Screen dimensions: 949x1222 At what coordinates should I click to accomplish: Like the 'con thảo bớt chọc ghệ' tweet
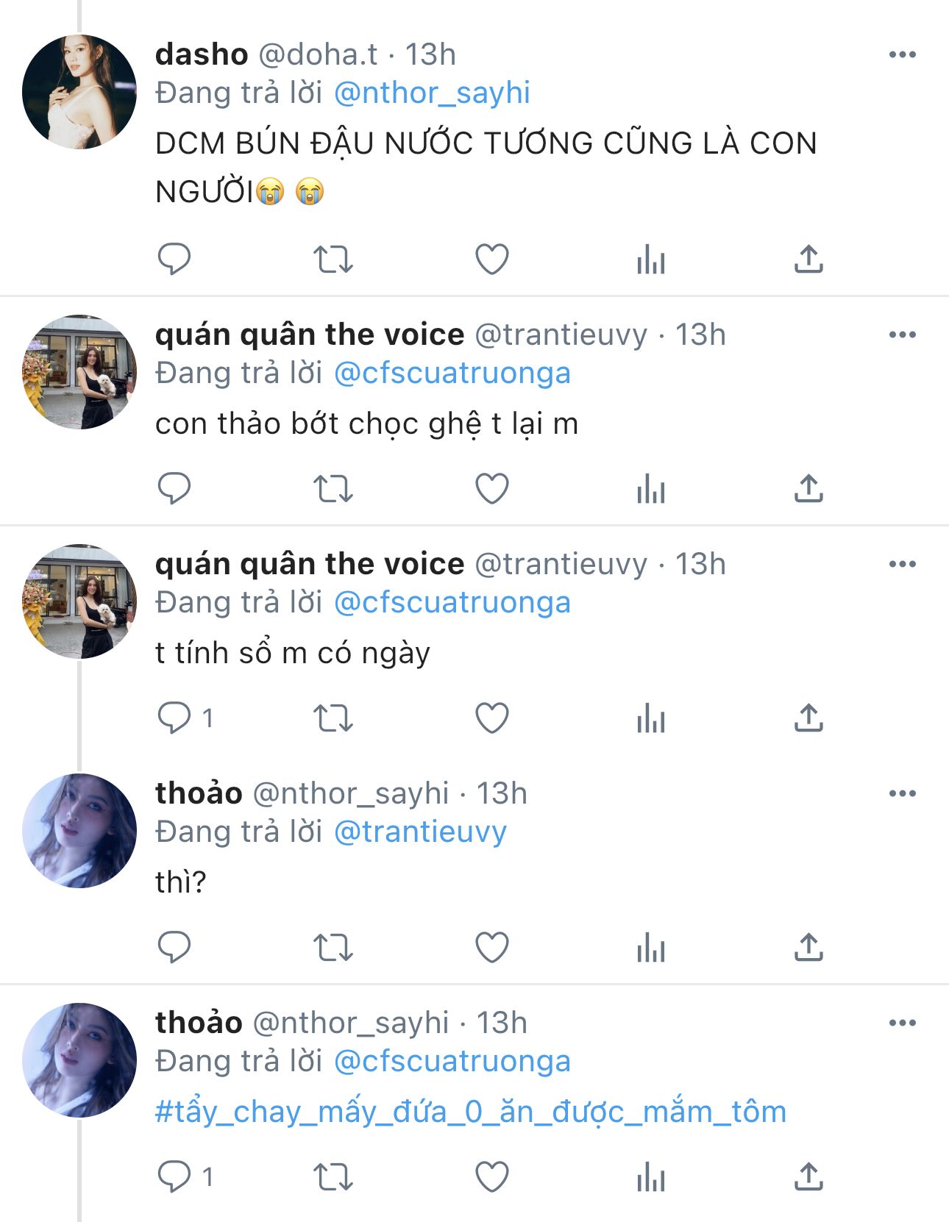point(492,489)
